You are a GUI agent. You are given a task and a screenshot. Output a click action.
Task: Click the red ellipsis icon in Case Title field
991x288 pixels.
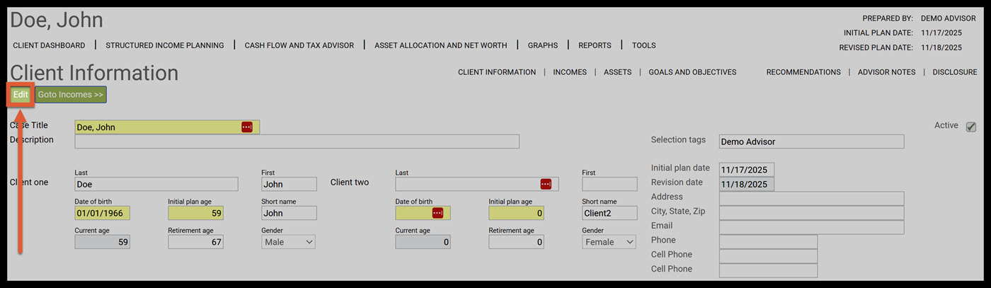pos(247,127)
